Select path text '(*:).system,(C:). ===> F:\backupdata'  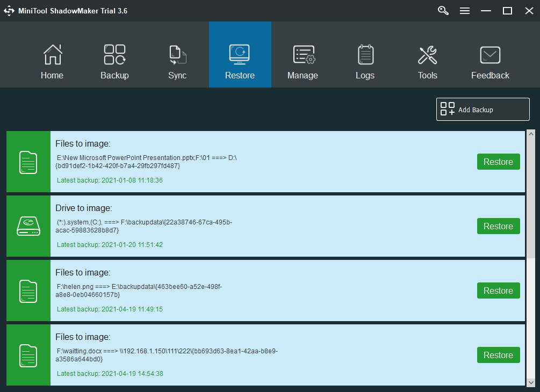(x=110, y=222)
